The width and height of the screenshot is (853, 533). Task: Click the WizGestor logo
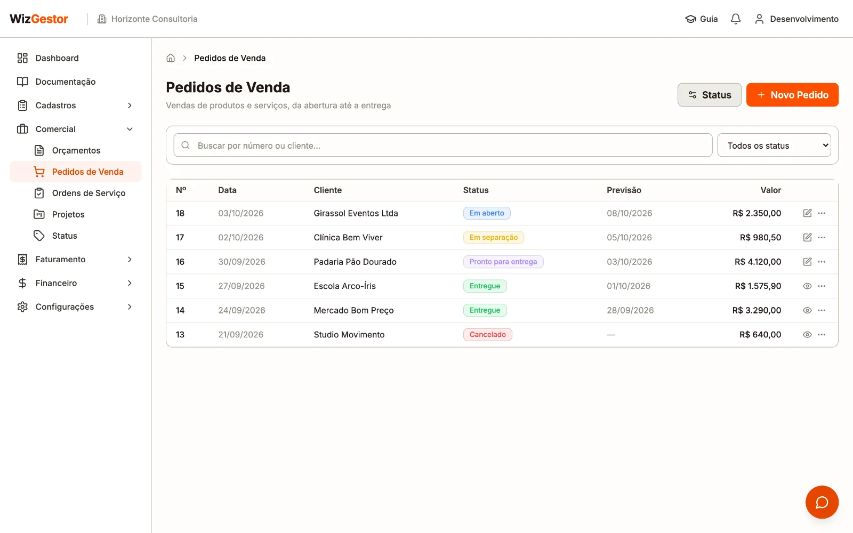coord(39,19)
